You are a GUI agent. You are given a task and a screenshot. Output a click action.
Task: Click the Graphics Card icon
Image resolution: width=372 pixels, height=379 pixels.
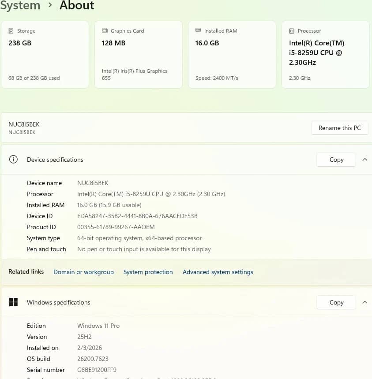105,31
